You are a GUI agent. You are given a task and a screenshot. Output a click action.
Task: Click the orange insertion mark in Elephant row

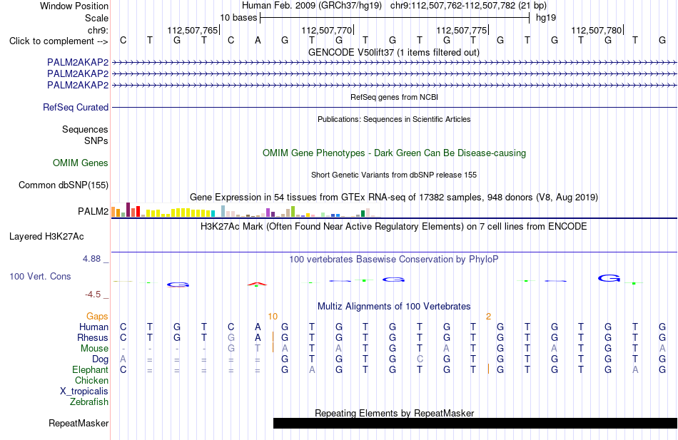click(x=488, y=369)
